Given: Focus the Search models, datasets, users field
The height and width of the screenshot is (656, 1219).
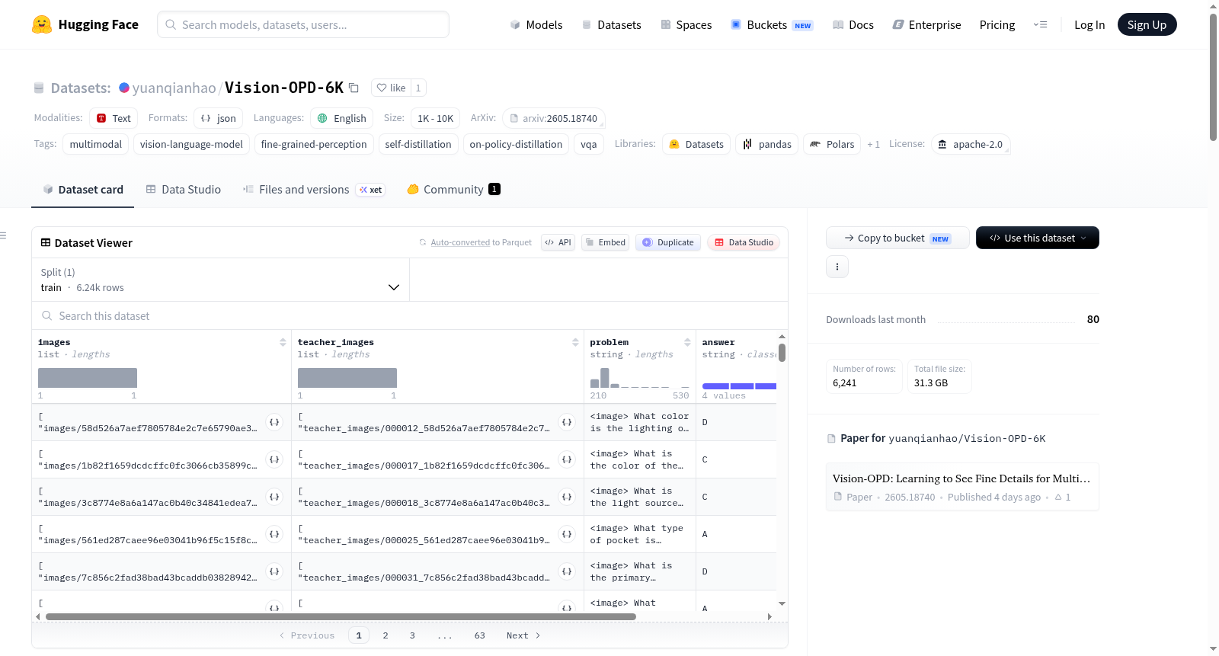Looking at the screenshot, I should coord(303,24).
